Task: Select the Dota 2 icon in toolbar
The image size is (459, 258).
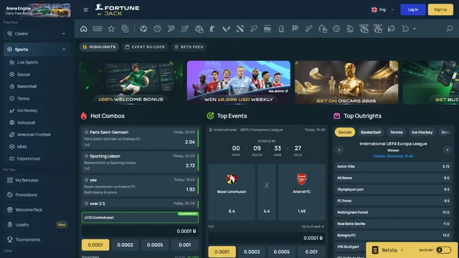Action: (x=240, y=29)
